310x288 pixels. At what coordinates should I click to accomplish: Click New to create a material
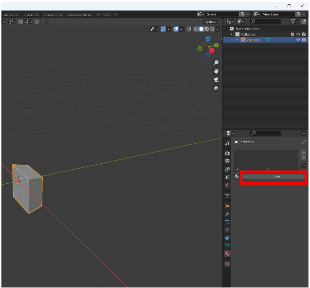pyautogui.click(x=276, y=176)
